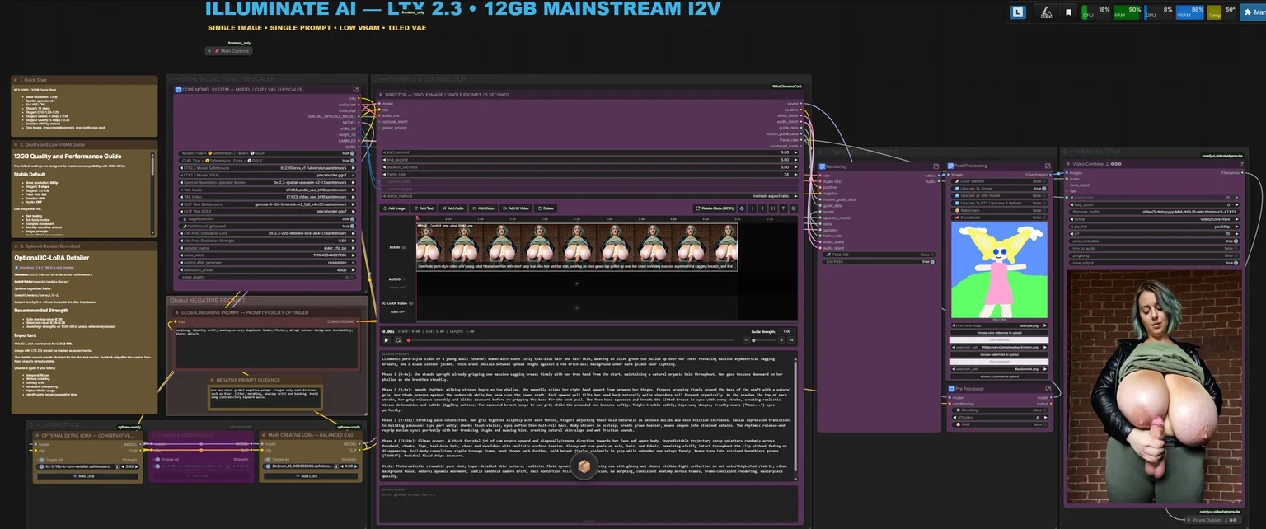Toggle Upscale 2x simple switch

[1000, 189]
